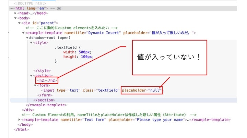Collapse the Dynamic Insert example-template node
Image resolution: width=247 pixels, height=138 pixels.
tap(23, 33)
